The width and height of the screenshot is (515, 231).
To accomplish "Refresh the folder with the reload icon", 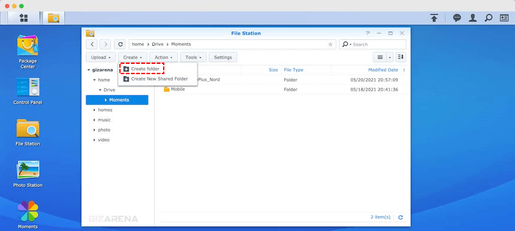I will click(x=121, y=44).
